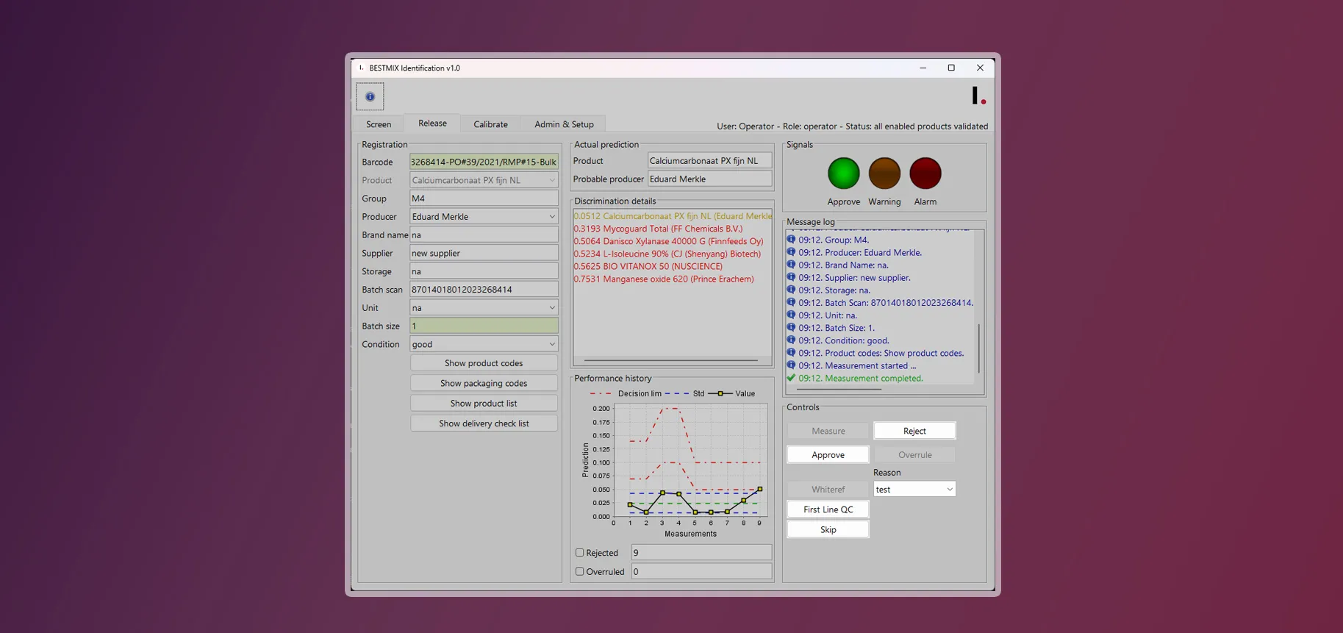Click the red Alarm signal light
The width and height of the screenshot is (1343, 633).
pyautogui.click(x=925, y=174)
